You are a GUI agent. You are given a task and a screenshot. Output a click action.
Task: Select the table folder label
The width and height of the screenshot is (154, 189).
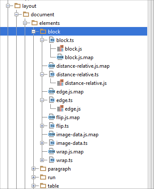coord(53,186)
